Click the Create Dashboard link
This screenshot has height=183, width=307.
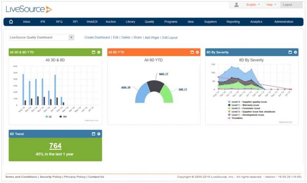97,37
